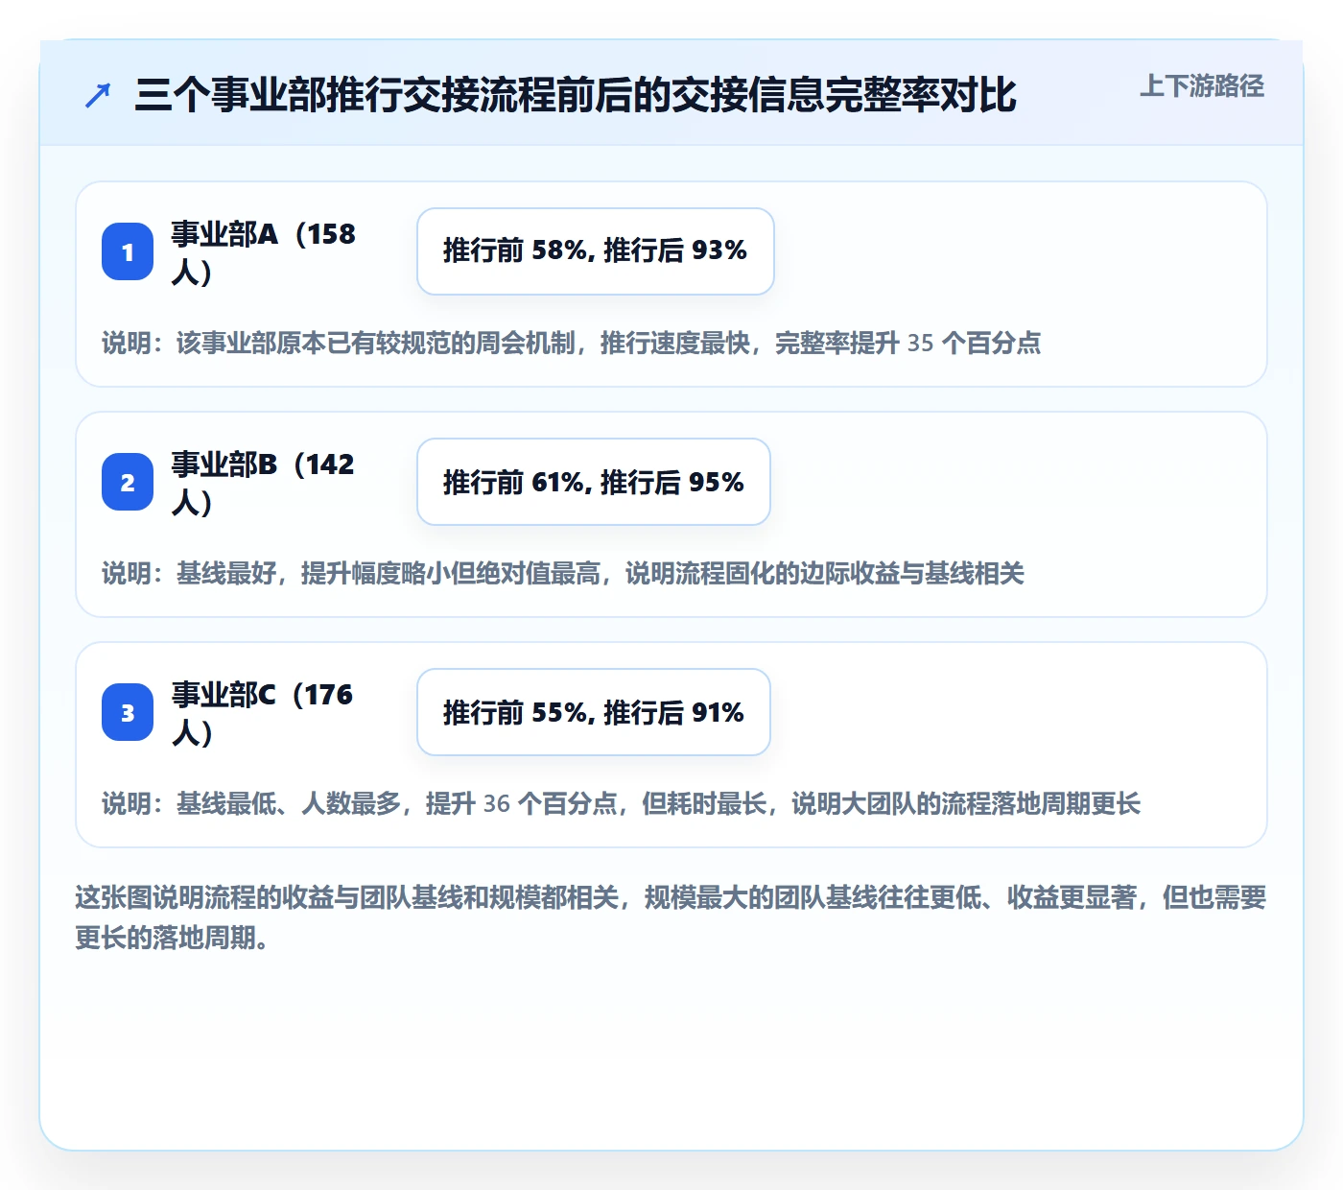Click the summary paragraph starting 这张图说明流程的收益
Screen dimensions: 1343x1190
coord(671,917)
